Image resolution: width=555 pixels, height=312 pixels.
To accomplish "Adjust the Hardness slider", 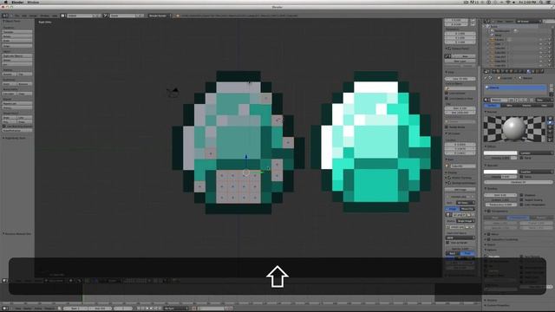I will click(519, 182).
